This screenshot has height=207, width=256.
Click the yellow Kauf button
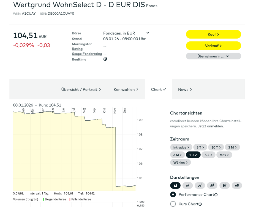click(x=214, y=34)
